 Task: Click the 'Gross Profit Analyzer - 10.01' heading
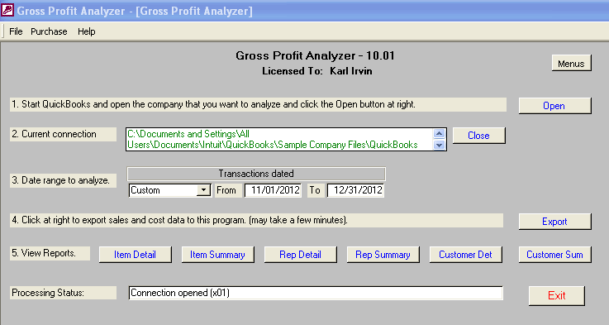[315, 55]
